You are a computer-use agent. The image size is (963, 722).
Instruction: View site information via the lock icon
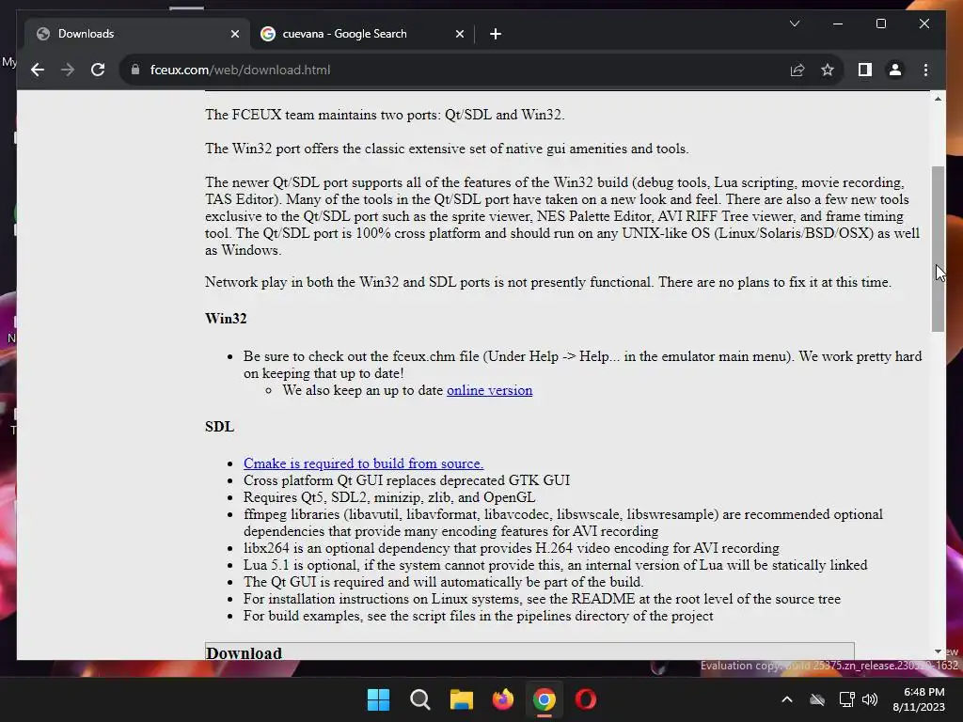(135, 70)
